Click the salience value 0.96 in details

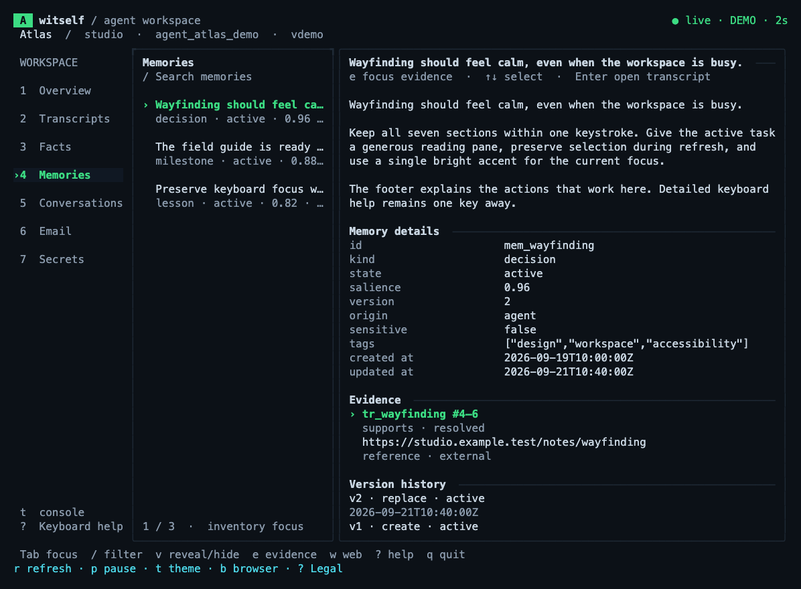(x=517, y=287)
